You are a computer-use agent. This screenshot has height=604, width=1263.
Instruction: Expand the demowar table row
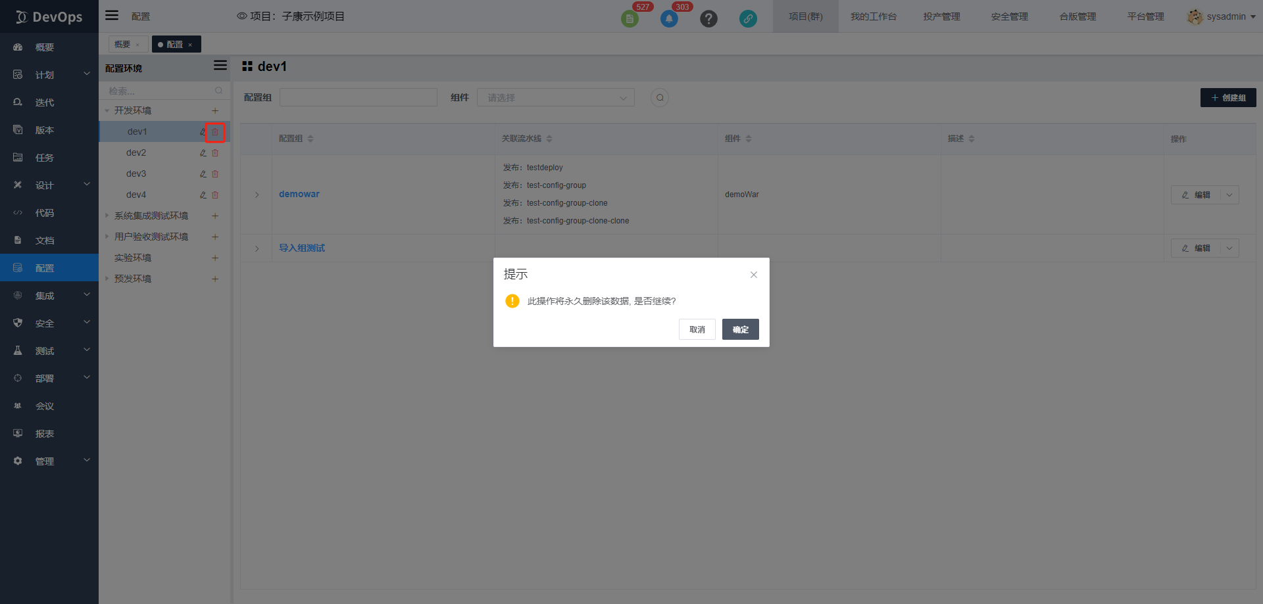[257, 195]
